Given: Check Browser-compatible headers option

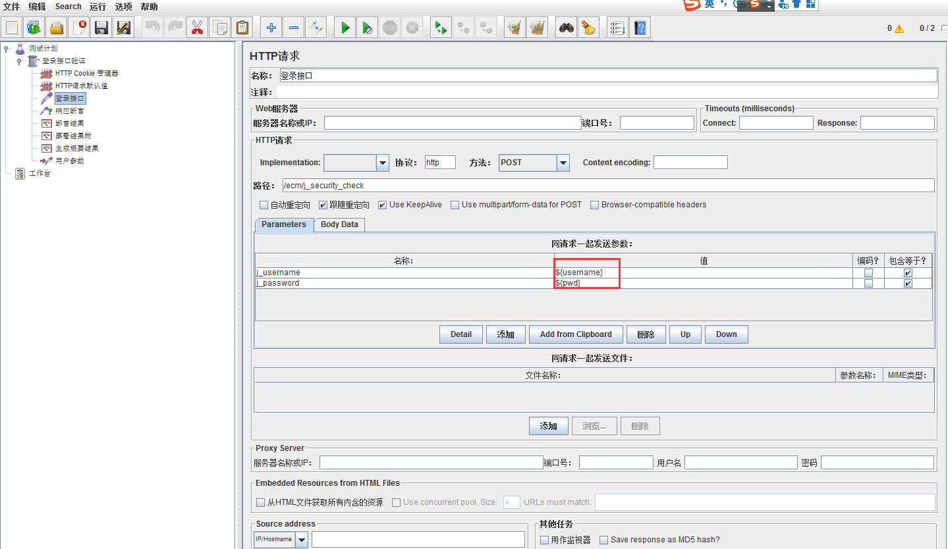Looking at the screenshot, I should [x=595, y=205].
